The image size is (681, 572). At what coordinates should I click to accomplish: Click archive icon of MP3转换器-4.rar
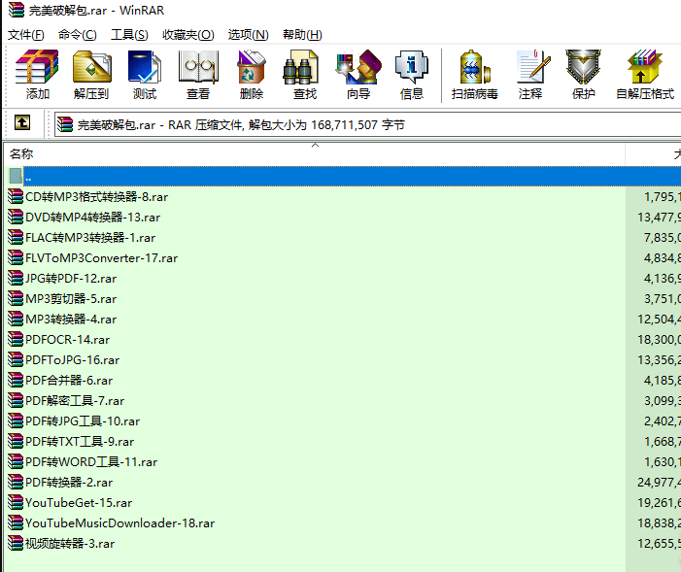point(16,319)
